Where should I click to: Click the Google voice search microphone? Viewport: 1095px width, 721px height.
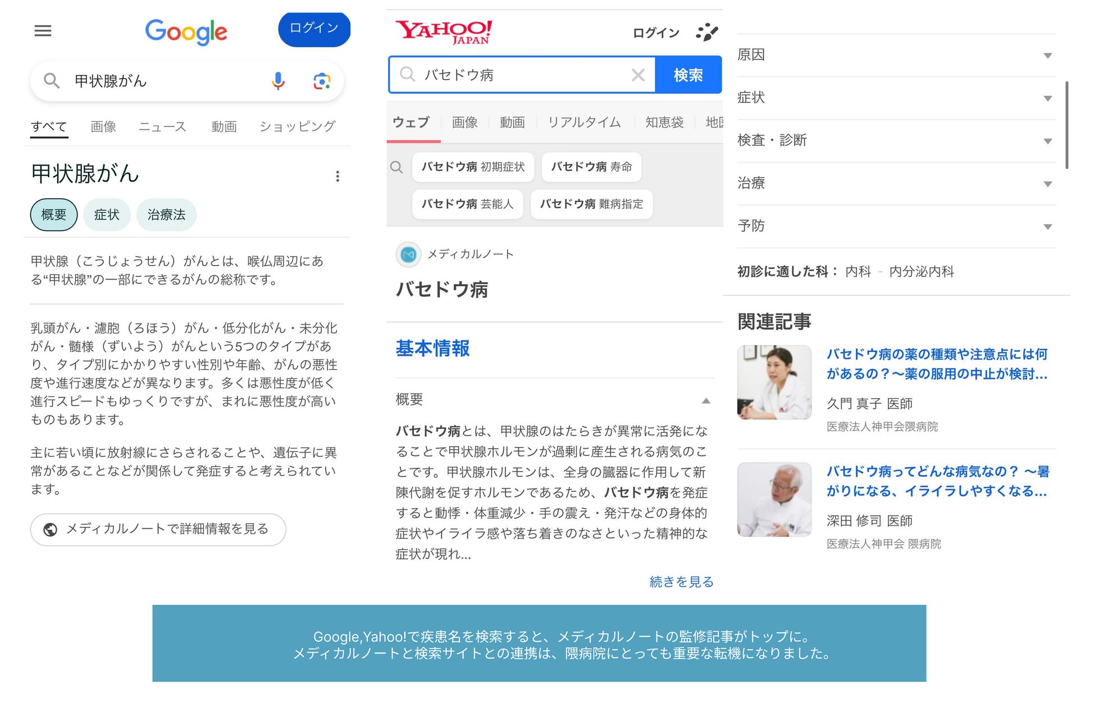coord(277,81)
